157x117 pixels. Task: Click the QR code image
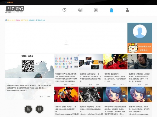28,66
